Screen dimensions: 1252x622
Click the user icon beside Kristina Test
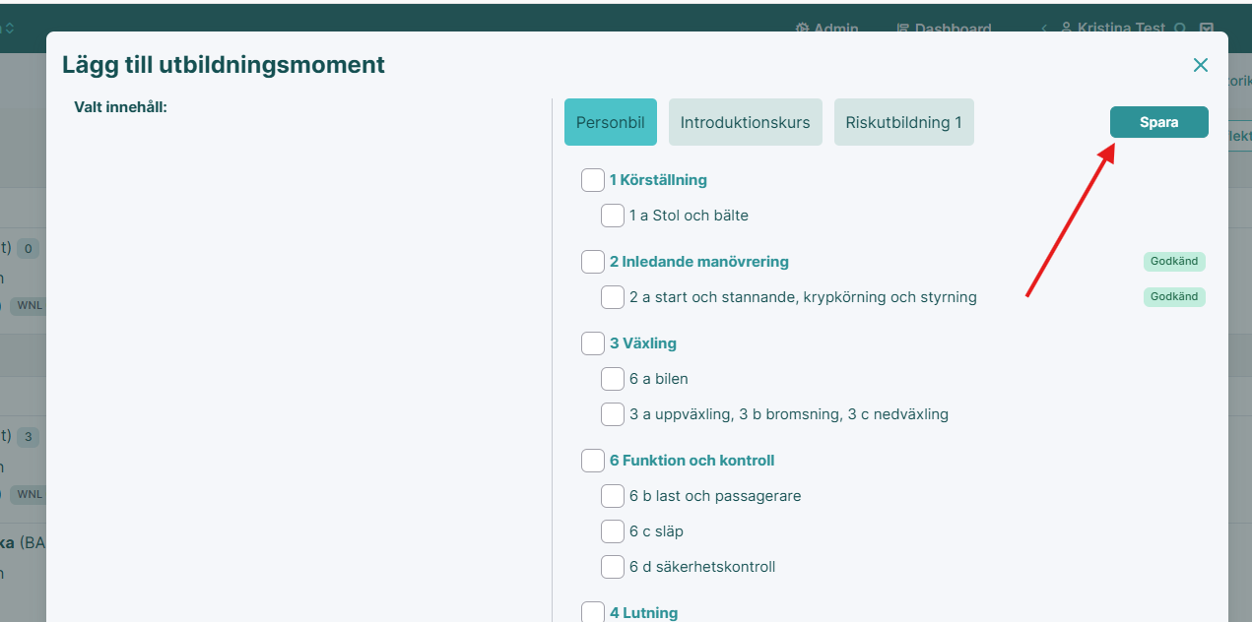coord(1066,29)
